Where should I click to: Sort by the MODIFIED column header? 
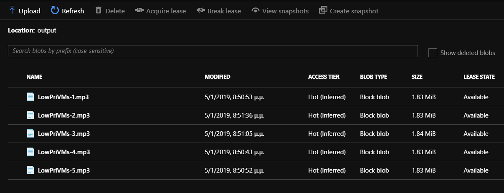coord(217,77)
